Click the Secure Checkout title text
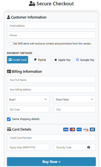Viewport: 101px width, 167px height. tap(55, 4)
